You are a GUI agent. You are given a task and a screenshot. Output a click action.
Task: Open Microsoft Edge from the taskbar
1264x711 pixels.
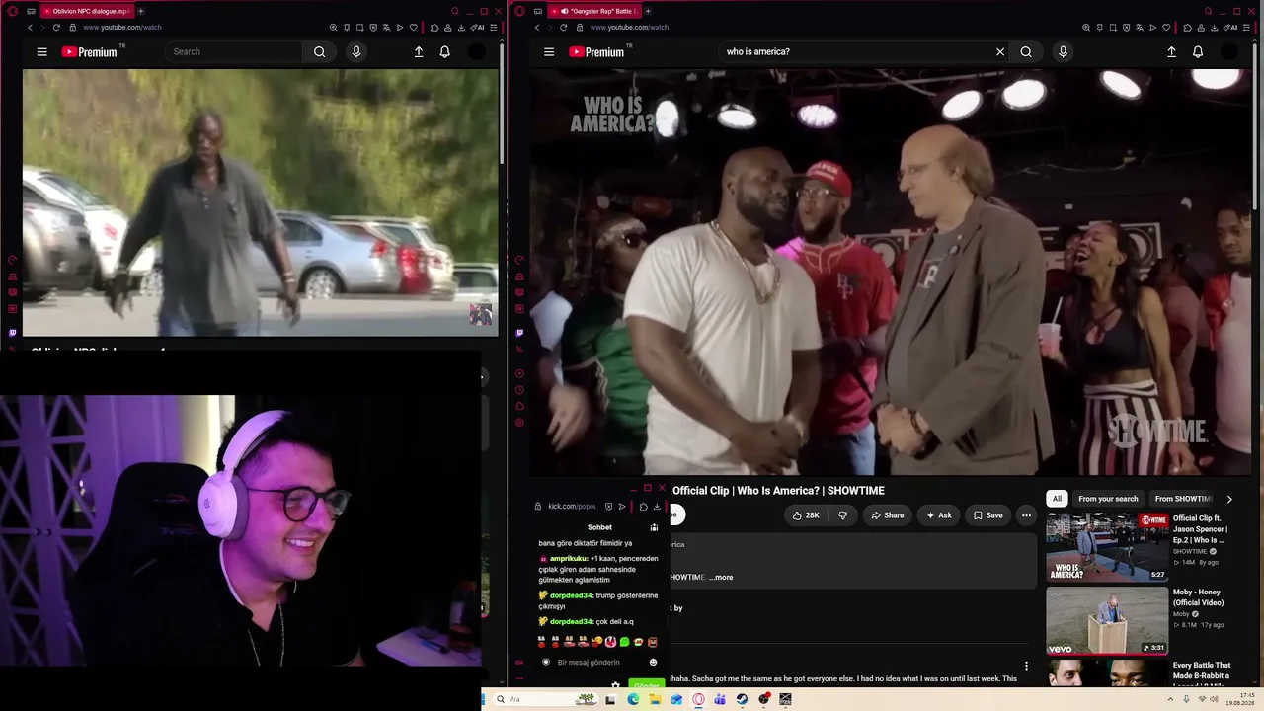click(633, 699)
